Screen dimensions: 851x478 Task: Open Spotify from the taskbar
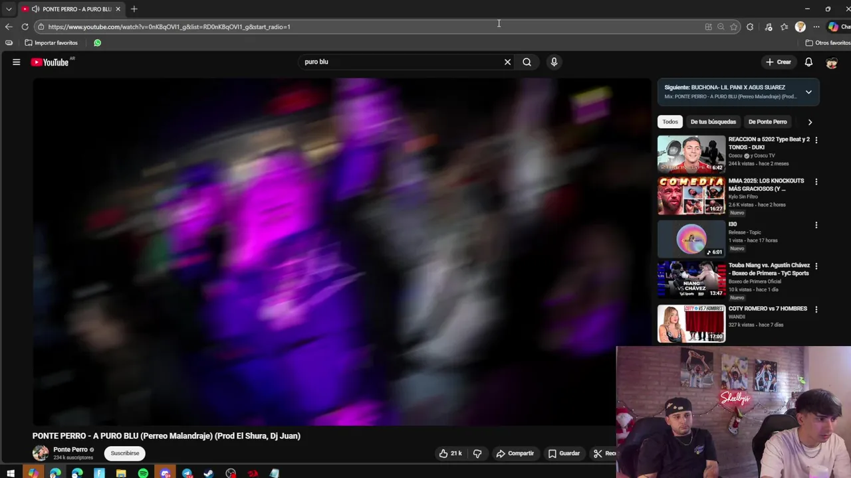[143, 473]
